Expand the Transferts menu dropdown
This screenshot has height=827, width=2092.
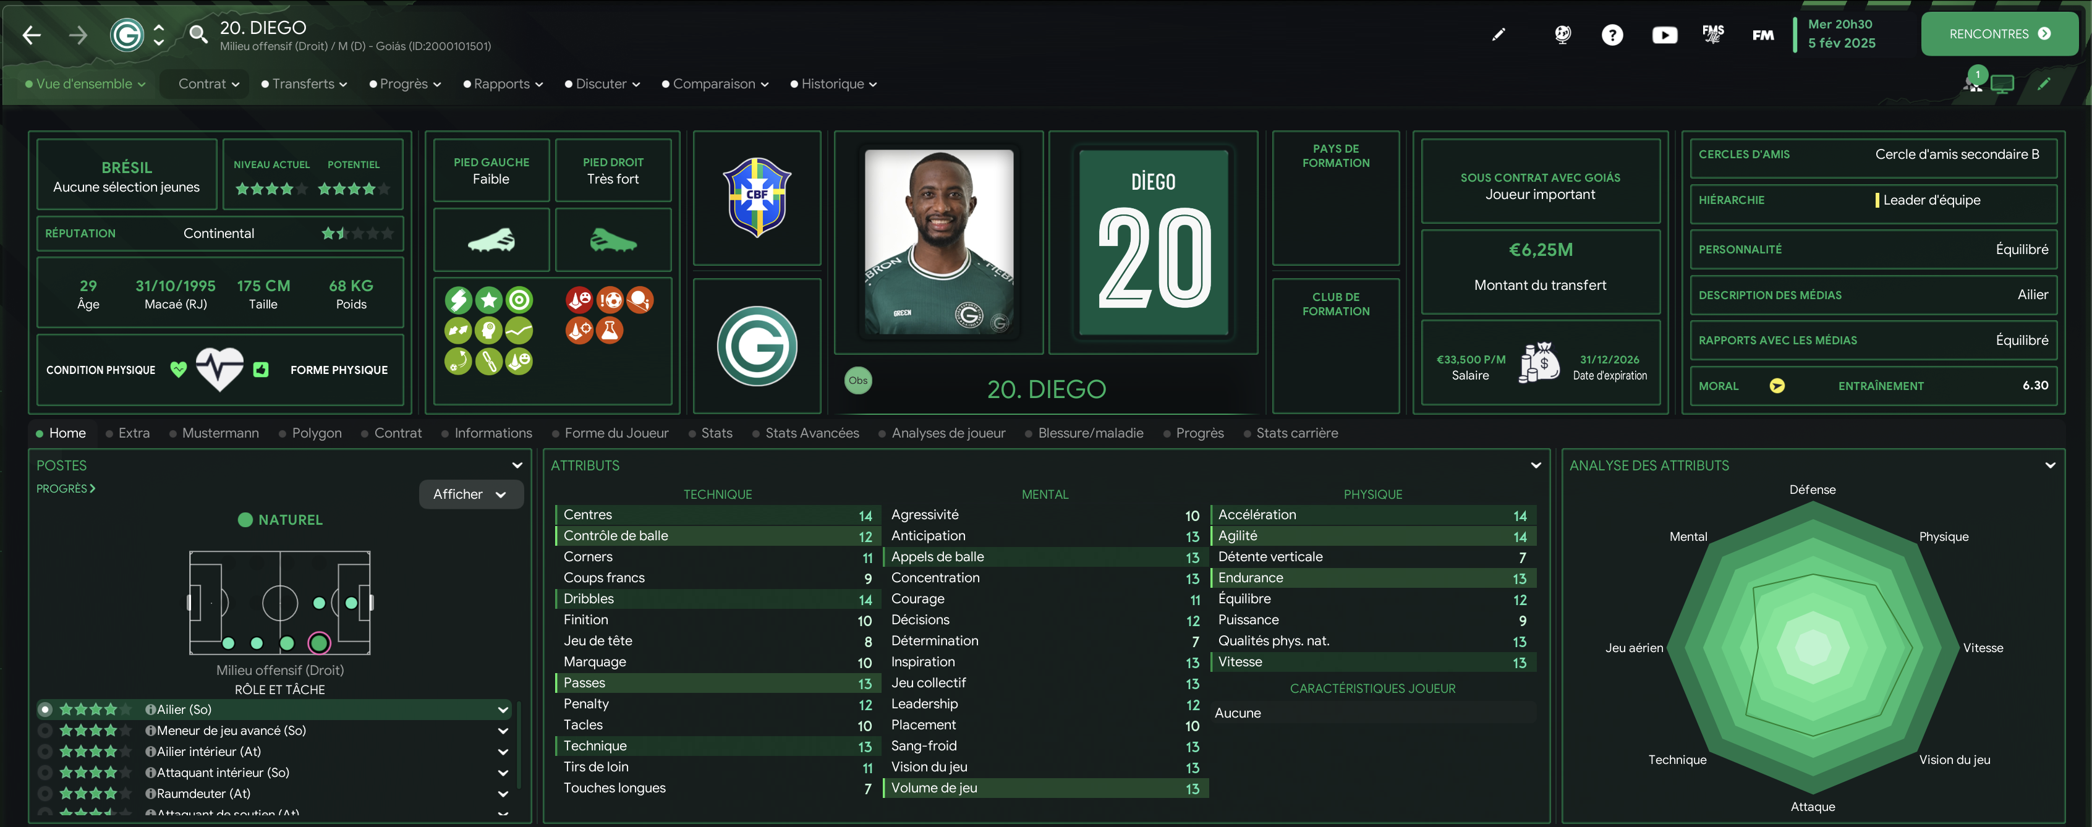click(304, 83)
